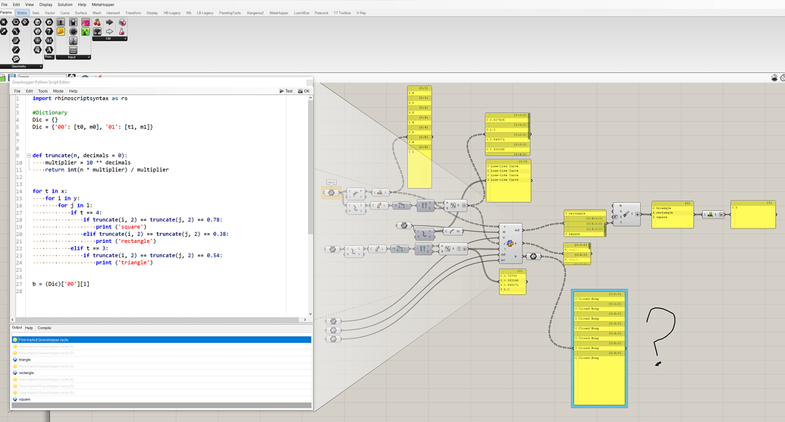Screen dimensions: 785x422
Task: Click the Python script component icon
Action: [511, 244]
